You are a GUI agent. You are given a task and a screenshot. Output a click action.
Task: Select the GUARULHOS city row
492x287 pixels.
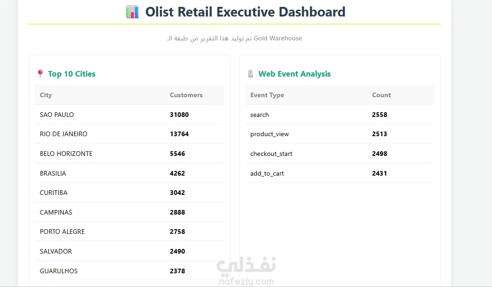pos(129,270)
